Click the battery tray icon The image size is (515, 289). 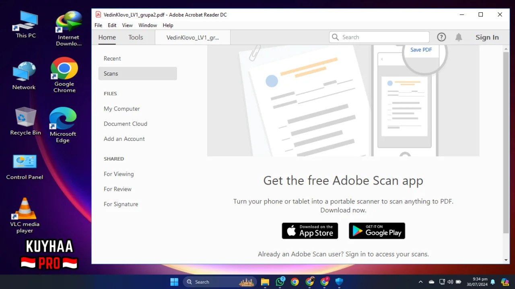(458, 282)
